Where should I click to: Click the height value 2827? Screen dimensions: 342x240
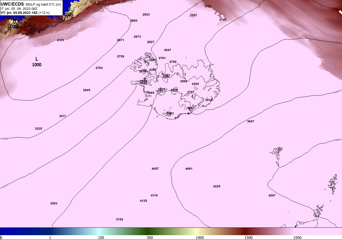[x=151, y=42]
